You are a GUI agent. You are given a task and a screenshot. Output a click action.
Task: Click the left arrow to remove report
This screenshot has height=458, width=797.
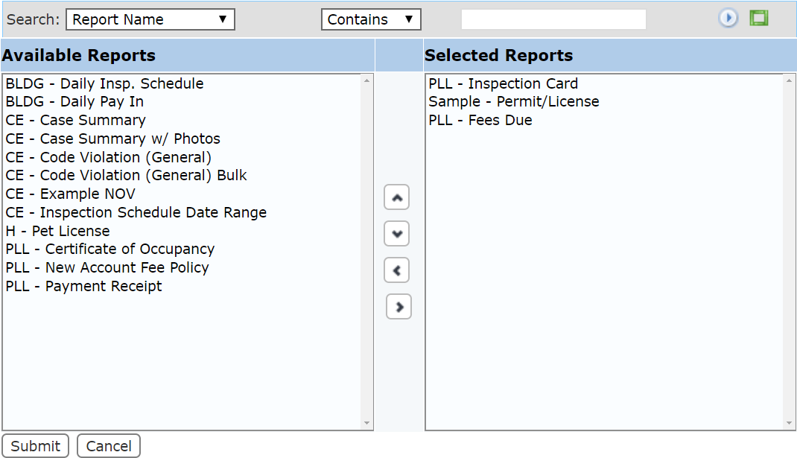[x=396, y=270]
